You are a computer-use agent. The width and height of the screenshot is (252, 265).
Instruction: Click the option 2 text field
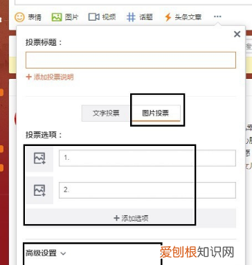[147, 190]
